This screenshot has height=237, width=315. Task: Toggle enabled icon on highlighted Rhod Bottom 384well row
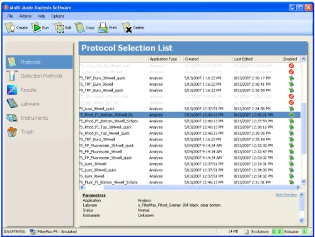point(291,115)
